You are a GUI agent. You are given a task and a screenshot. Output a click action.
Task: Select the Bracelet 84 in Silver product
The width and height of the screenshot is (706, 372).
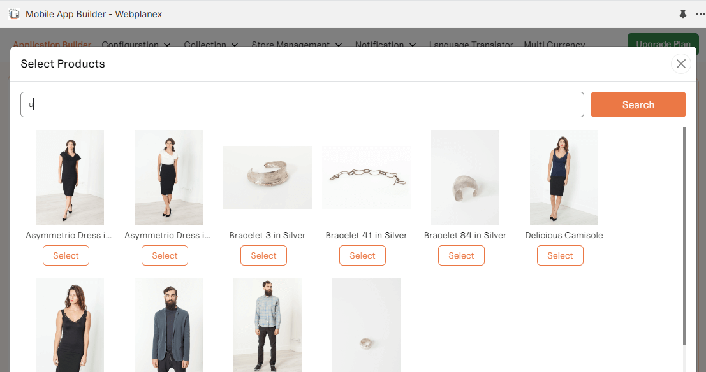click(461, 255)
